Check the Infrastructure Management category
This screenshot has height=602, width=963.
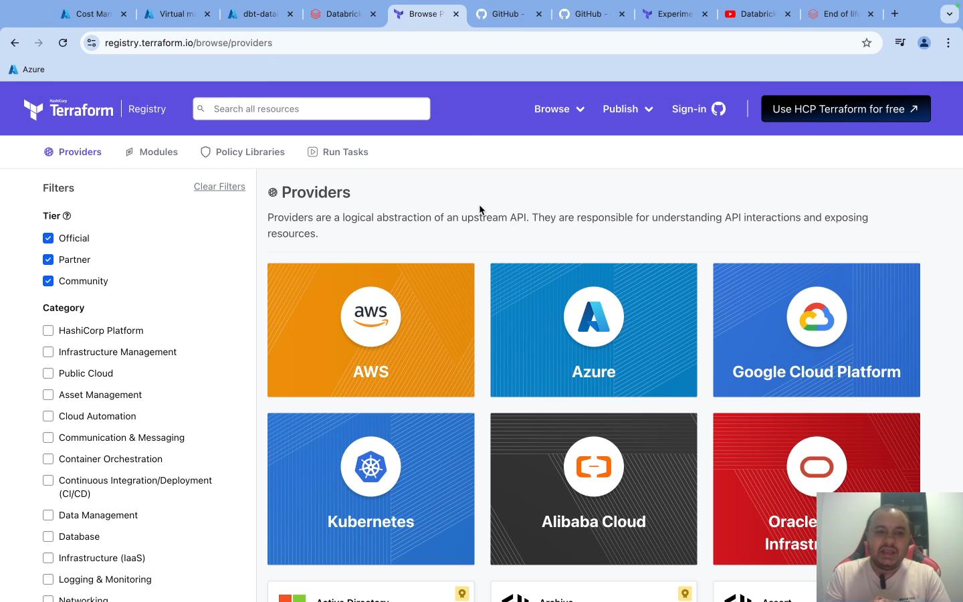click(48, 352)
